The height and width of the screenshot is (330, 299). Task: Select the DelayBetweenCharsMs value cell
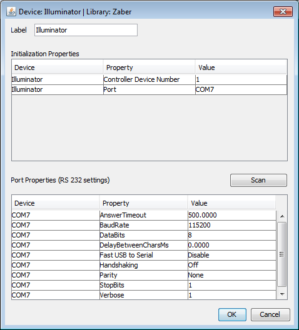tap(232, 245)
